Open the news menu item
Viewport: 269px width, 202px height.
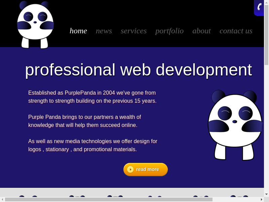tap(104, 31)
